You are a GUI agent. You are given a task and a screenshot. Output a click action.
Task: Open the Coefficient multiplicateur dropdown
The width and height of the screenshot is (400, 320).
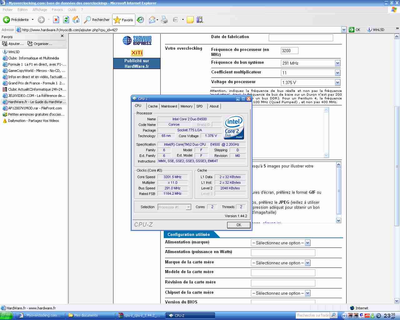(x=311, y=73)
